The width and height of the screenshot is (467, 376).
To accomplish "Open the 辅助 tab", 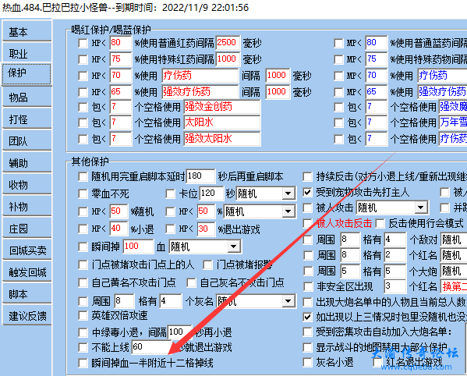I will 27,162.
